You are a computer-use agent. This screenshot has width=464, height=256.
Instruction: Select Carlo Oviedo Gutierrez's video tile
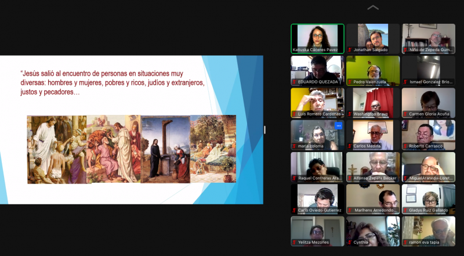pos(317,199)
